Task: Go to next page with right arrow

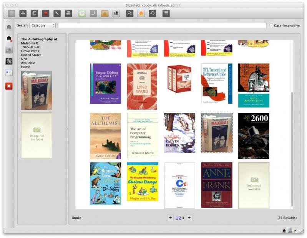Action: click(x=189, y=218)
